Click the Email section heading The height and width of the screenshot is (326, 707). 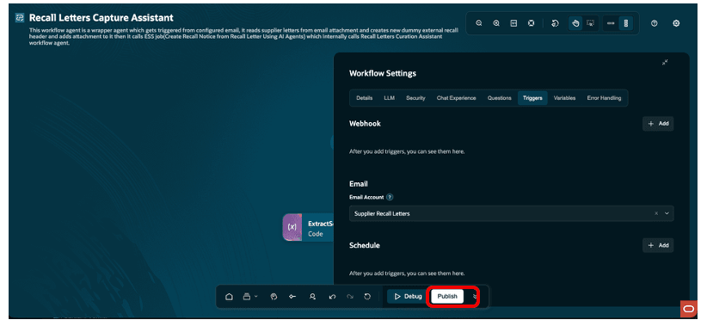click(x=358, y=184)
